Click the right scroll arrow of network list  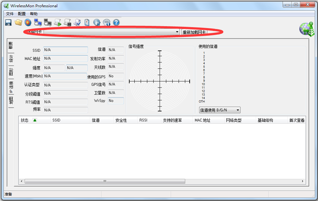303,181
